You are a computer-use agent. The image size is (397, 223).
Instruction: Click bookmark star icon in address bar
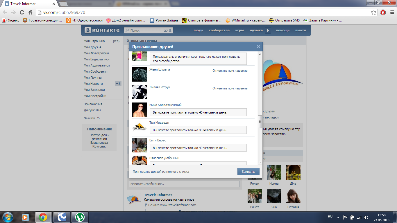[x=374, y=12]
